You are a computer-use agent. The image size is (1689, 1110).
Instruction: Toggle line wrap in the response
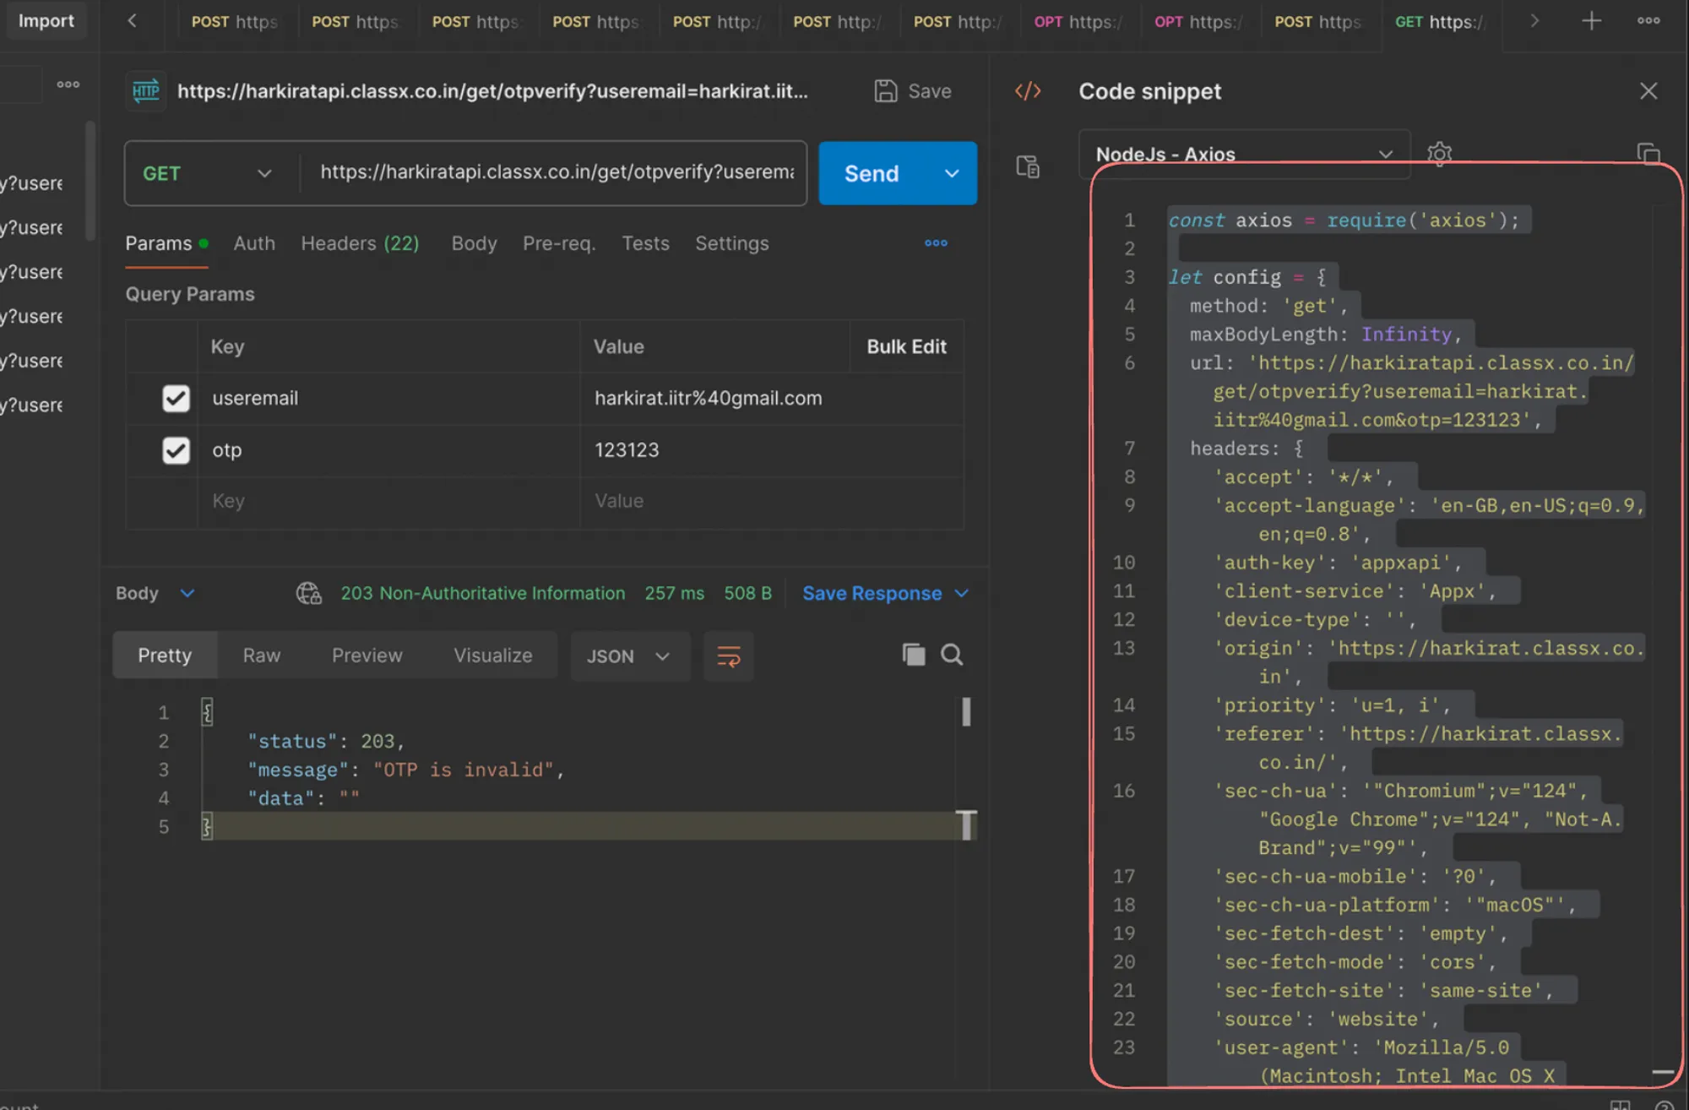point(728,656)
